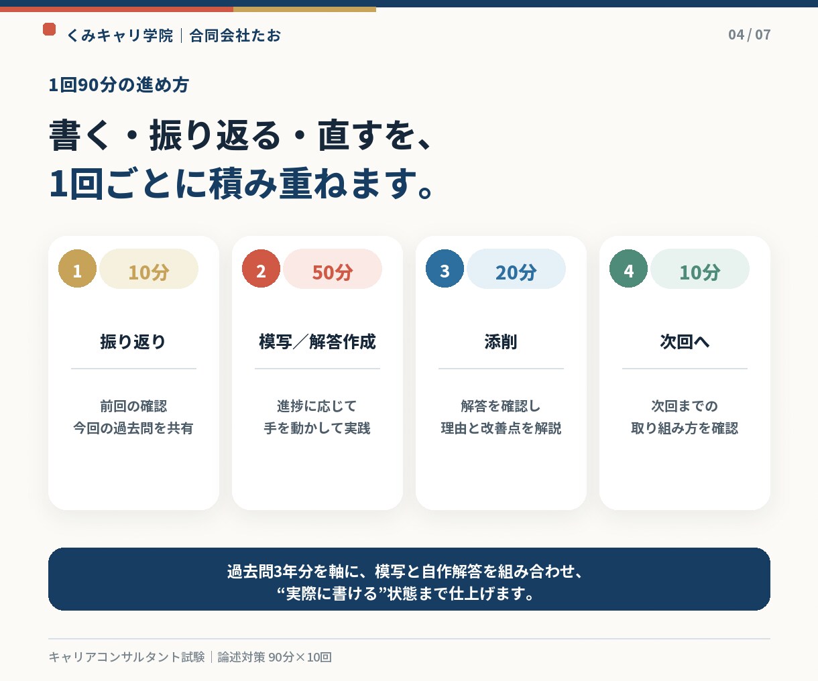This screenshot has width=818, height=681.
Task: Click the 振り返り card title
Action: [133, 342]
